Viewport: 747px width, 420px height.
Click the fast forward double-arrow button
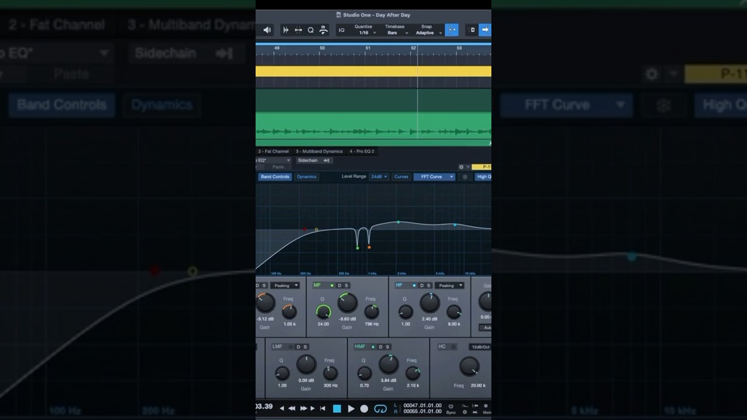[x=303, y=409]
